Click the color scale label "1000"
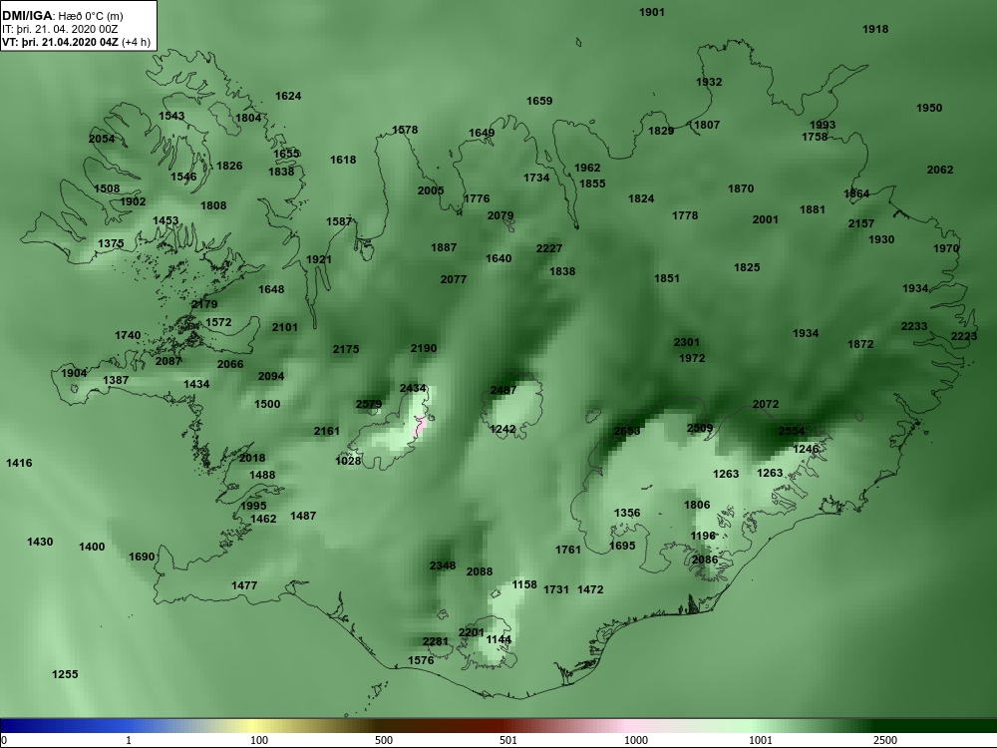The width and height of the screenshot is (997, 748). pos(636,740)
